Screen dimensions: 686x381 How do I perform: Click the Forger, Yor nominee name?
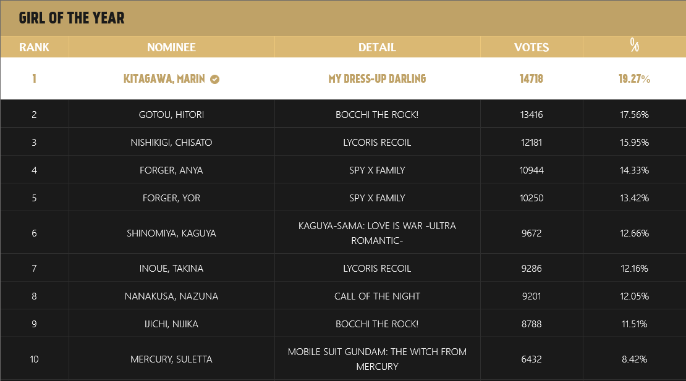(171, 198)
